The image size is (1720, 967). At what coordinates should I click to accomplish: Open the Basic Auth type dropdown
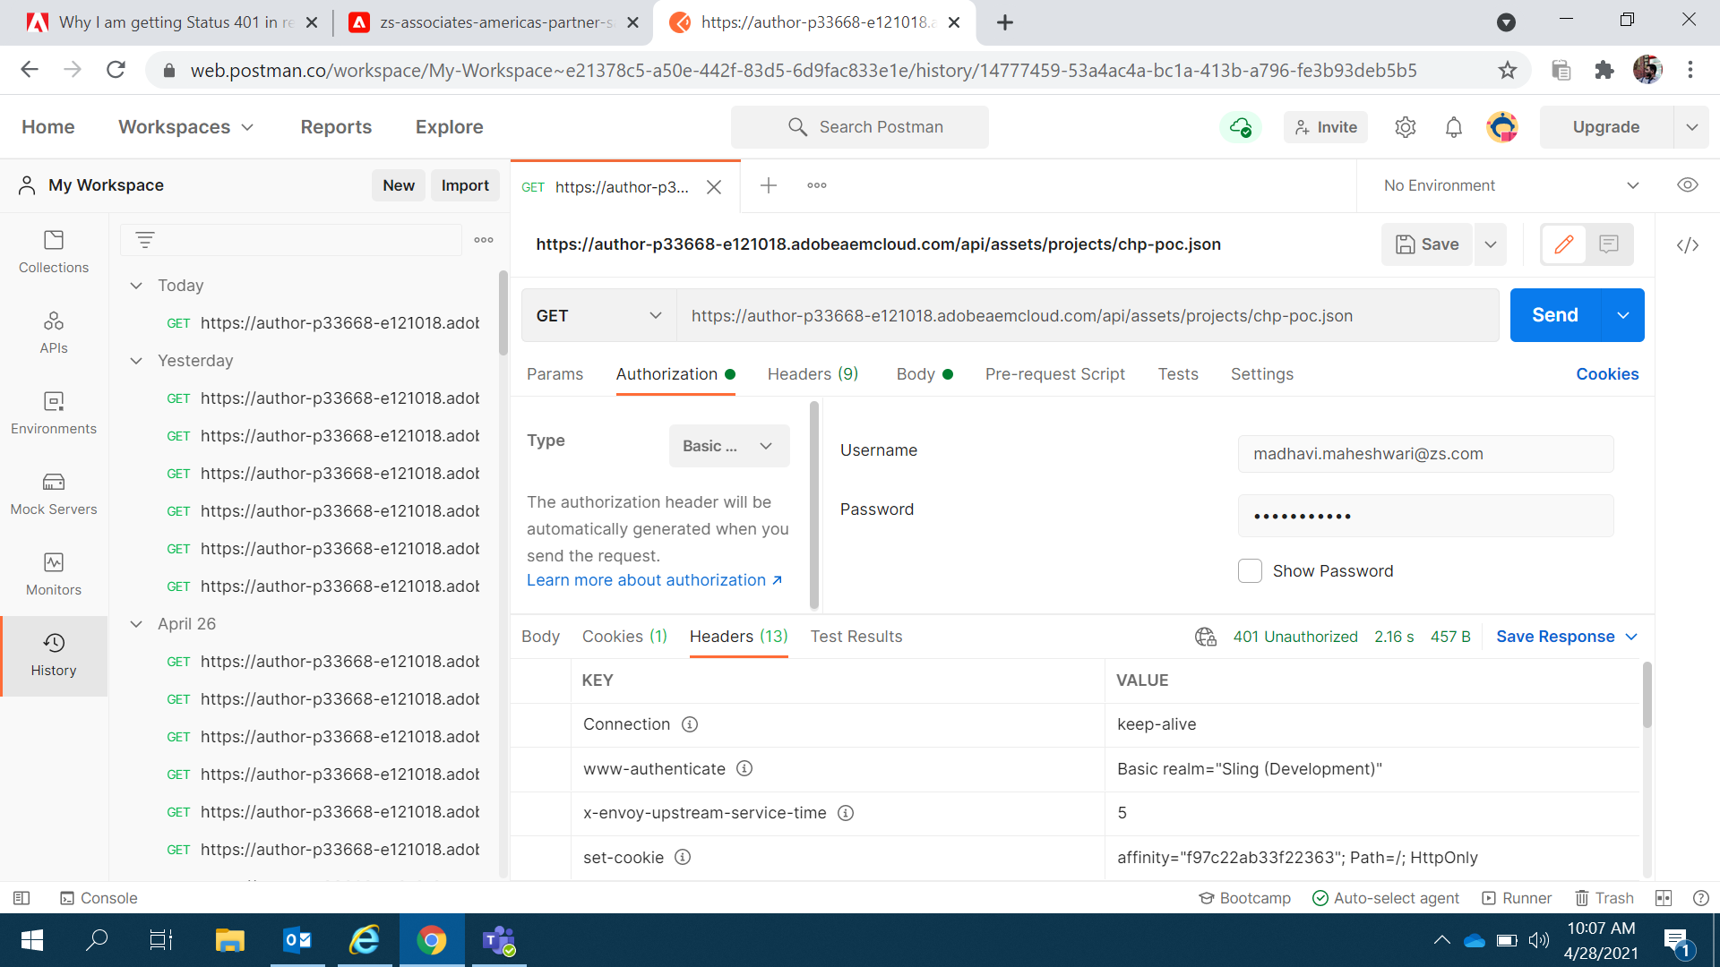[728, 445]
